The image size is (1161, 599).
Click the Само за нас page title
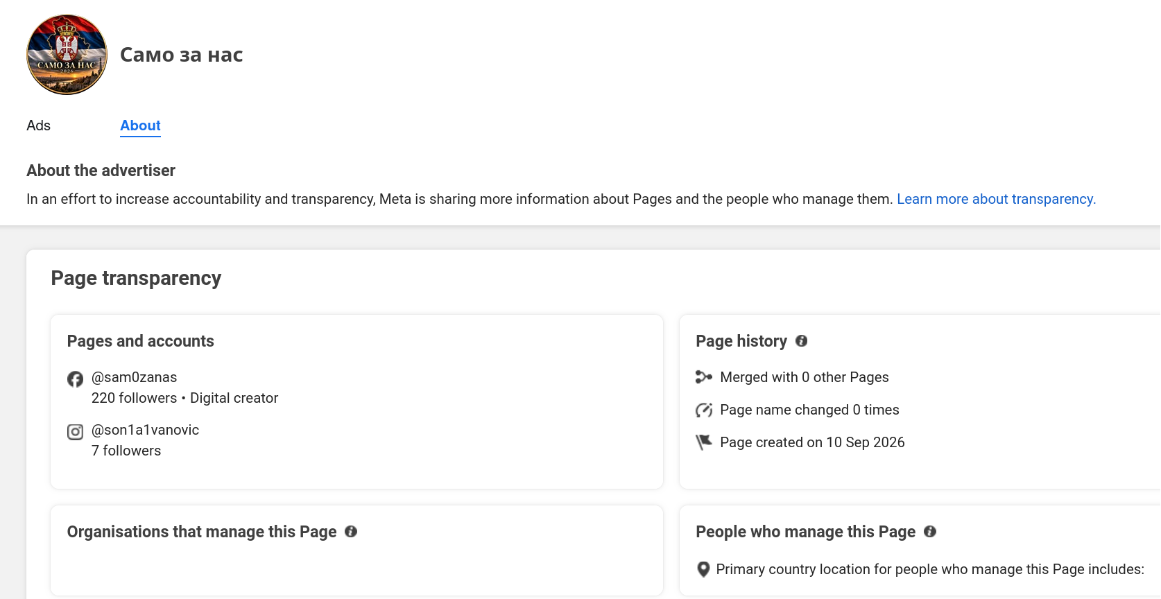(x=181, y=55)
